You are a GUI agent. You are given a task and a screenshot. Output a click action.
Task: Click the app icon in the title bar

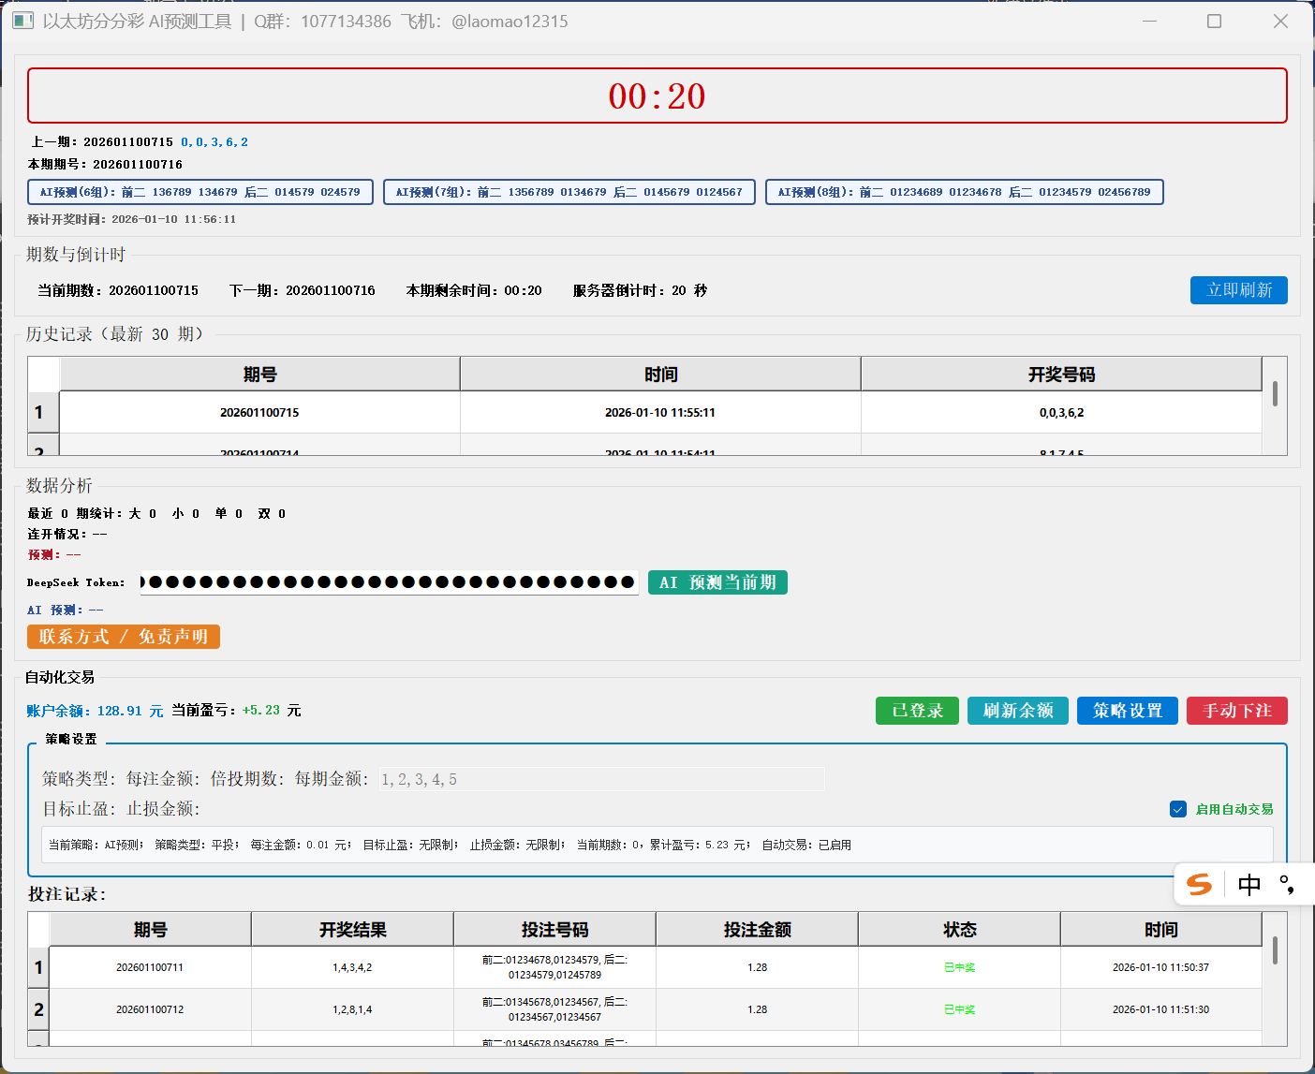22,20
